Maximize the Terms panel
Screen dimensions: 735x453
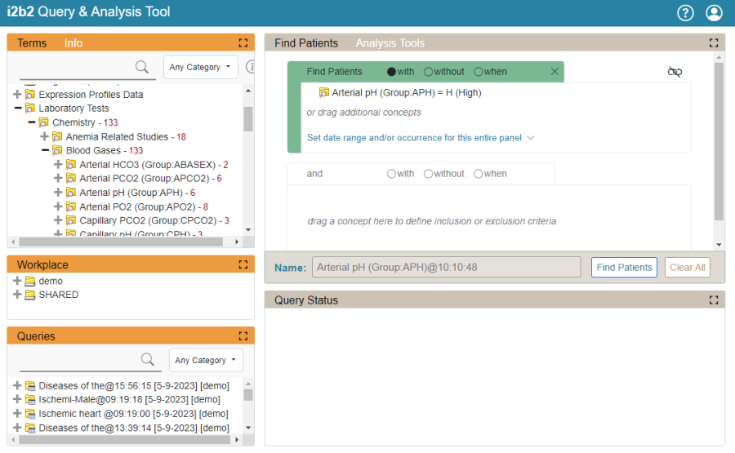(x=243, y=43)
